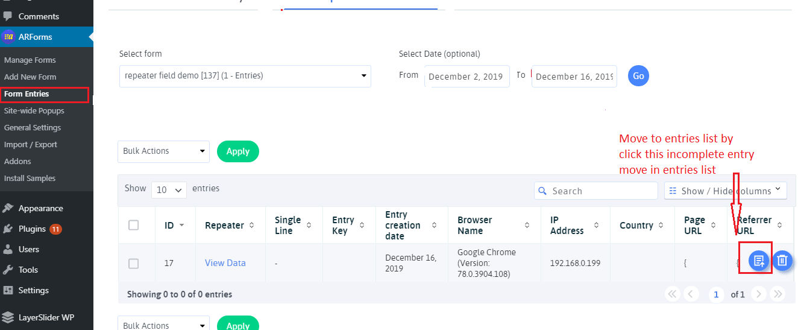Jump to last page double-arrow icon

point(778,294)
